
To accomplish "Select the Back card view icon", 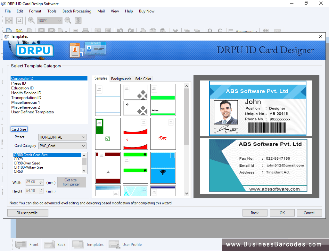I will pyautogui.click(x=49, y=244).
